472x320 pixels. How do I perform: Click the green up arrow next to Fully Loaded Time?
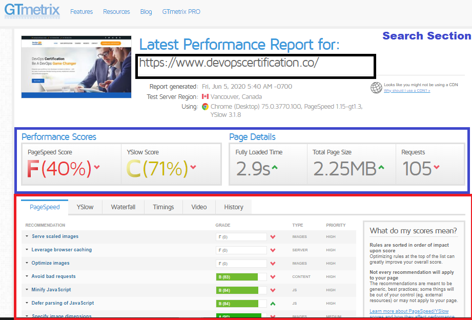tap(275, 167)
